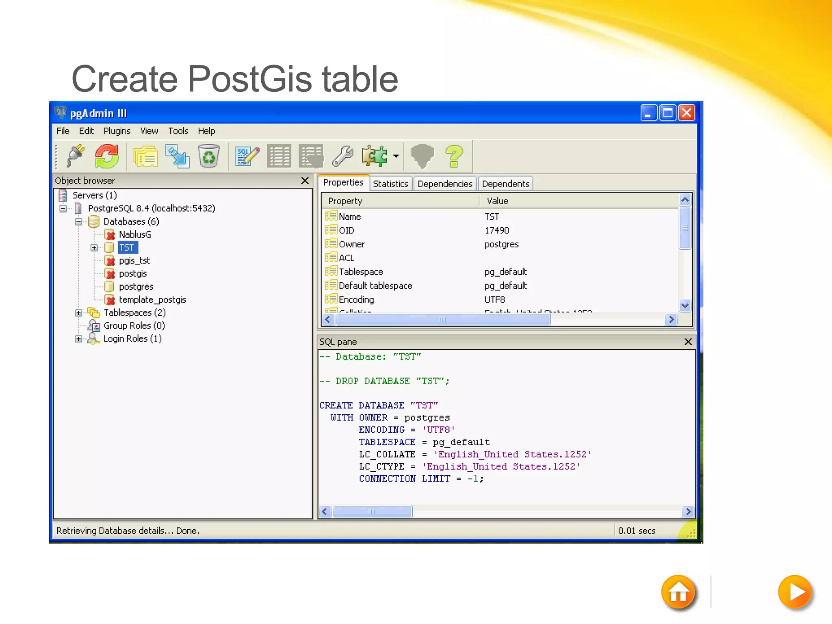Refresh the selected object with red-green arrows
Image resolution: width=832 pixels, height=624 pixels.
pos(107,156)
